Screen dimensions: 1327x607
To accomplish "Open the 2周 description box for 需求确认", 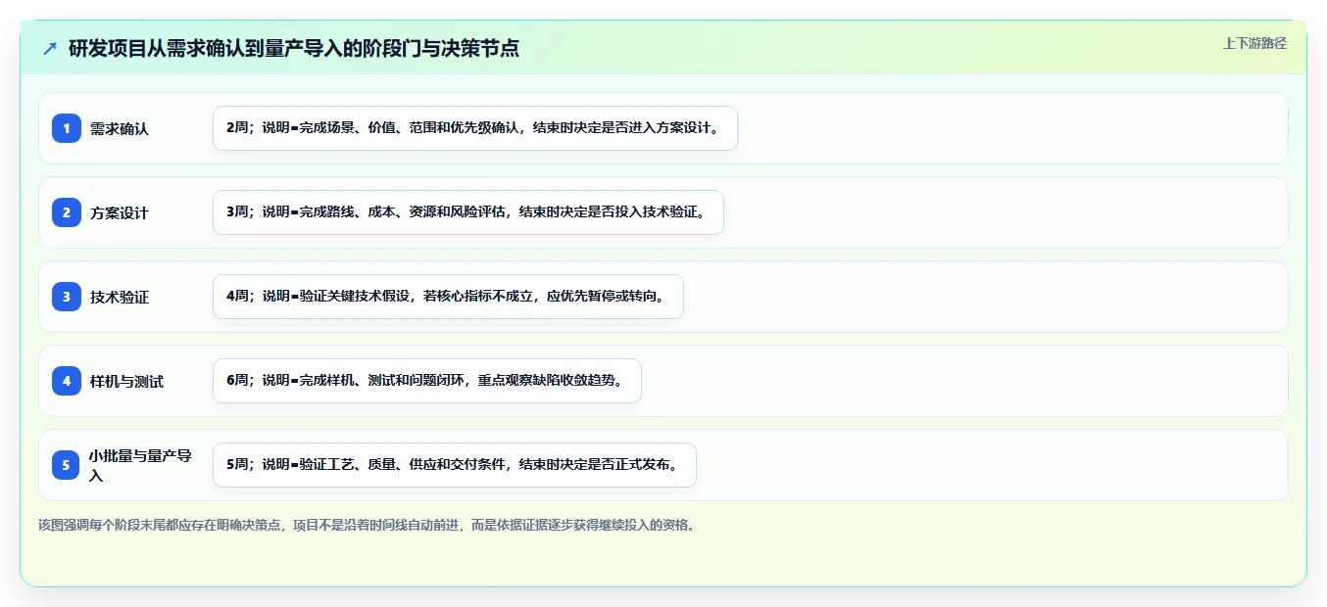I will click(475, 128).
